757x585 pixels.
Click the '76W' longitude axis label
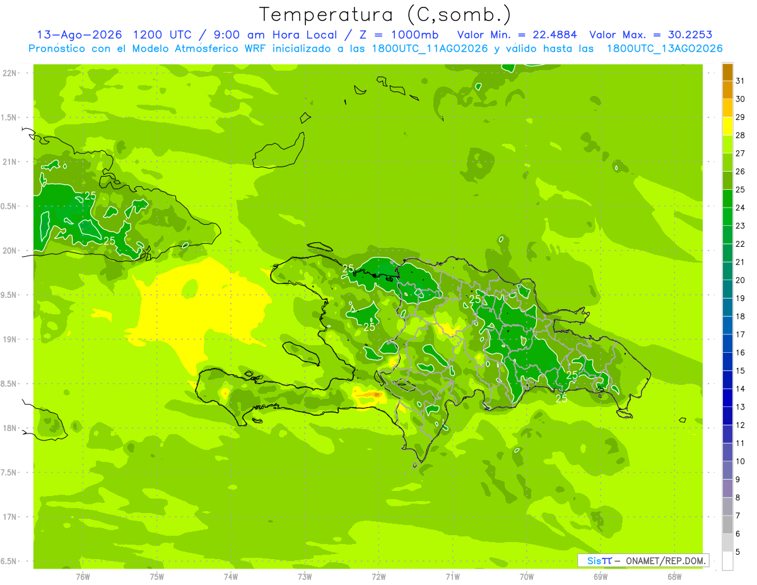click(x=83, y=577)
